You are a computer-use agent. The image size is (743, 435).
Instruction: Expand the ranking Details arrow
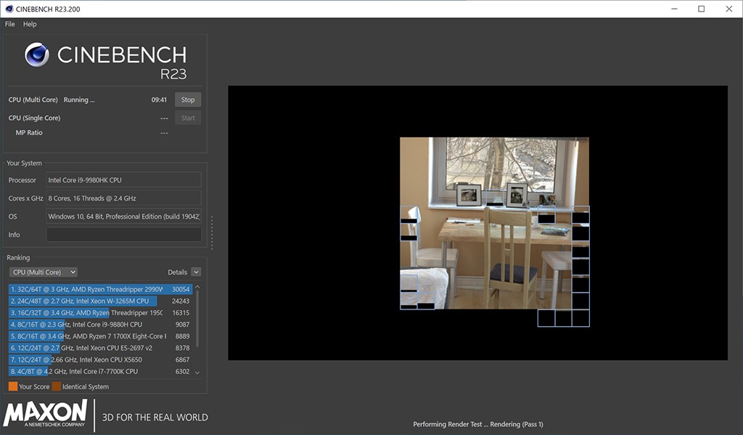pos(196,272)
